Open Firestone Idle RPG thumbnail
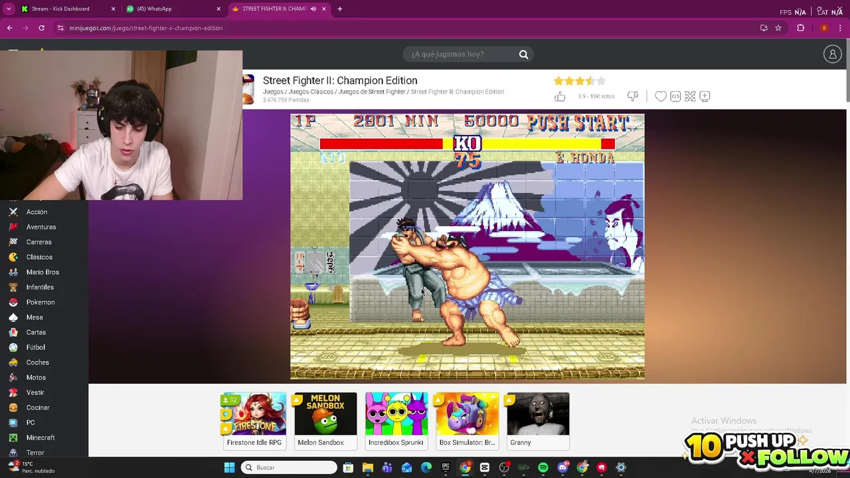Screen dimensions: 850x478 coord(254,420)
